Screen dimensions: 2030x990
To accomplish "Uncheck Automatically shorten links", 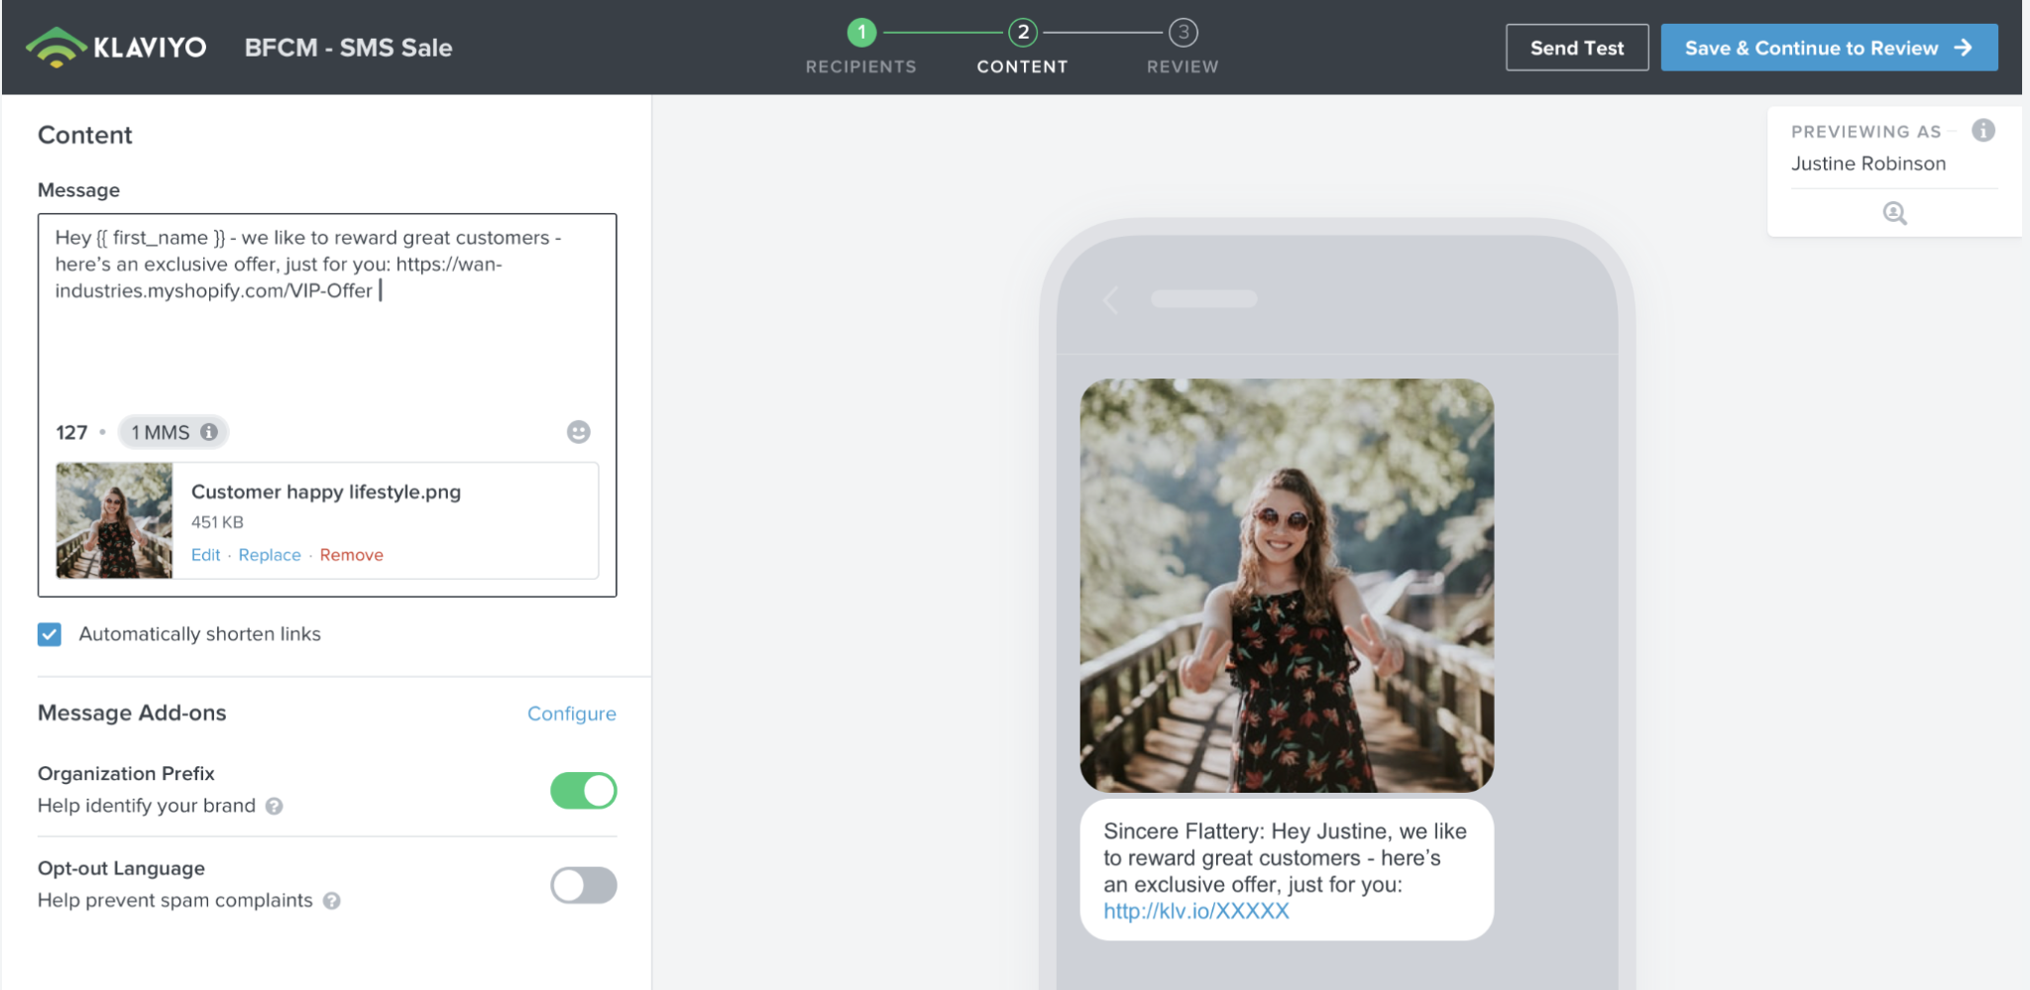I will click(x=49, y=634).
